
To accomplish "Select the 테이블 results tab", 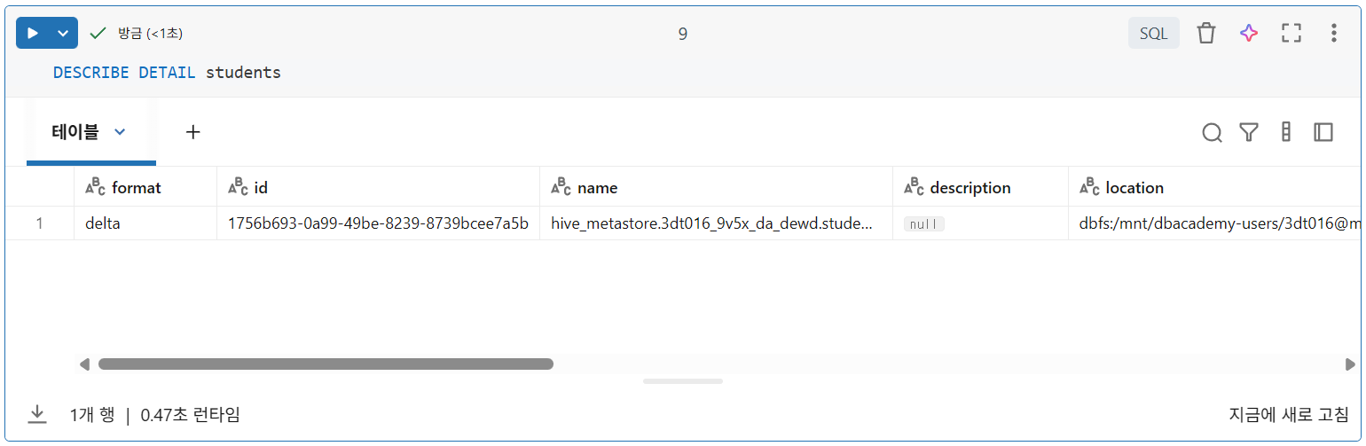I will pos(75,132).
